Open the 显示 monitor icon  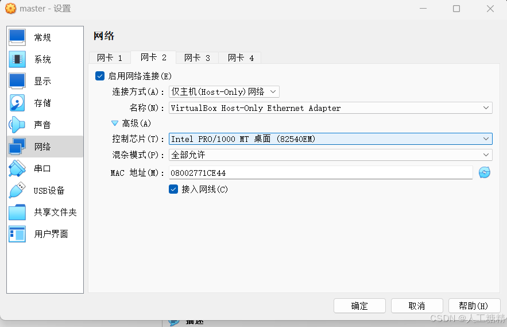coord(17,81)
